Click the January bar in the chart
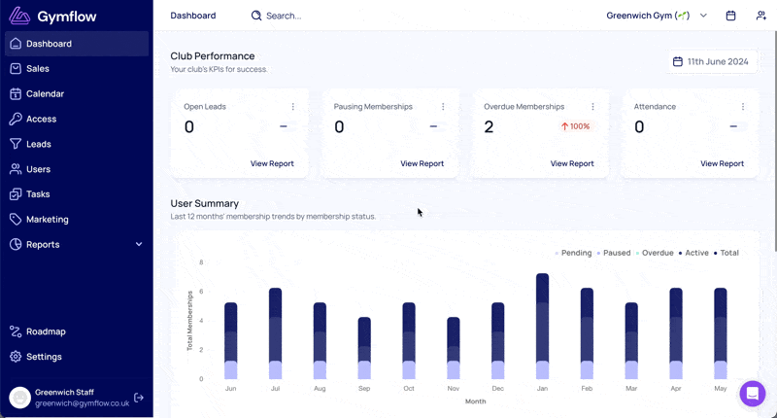The width and height of the screenshot is (777, 418). pos(542,326)
